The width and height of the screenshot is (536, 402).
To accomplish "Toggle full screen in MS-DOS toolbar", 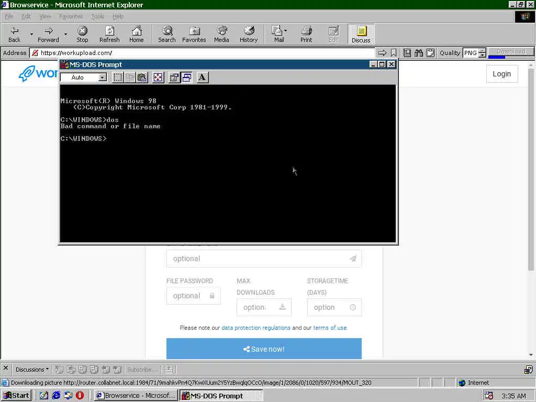I will pos(158,77).
